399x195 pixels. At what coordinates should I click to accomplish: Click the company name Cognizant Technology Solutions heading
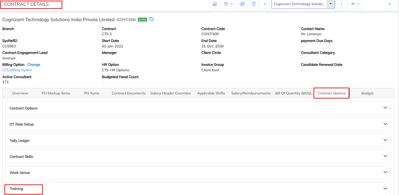point(59,20)
